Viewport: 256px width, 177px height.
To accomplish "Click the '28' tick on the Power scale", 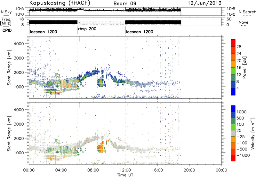I will 239,47.
